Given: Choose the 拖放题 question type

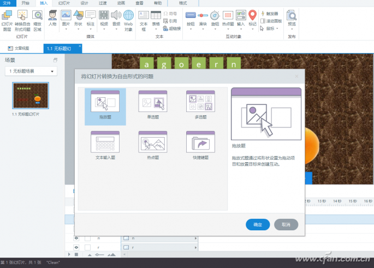Looking at the screenshot, I should 105,106.
